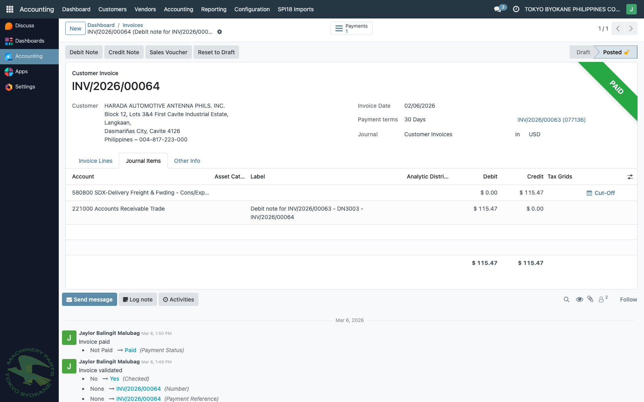644x402 pixels.
Task: Open SPI18 Imports menu
Action: pyautogui.click(x=295, y=9)
